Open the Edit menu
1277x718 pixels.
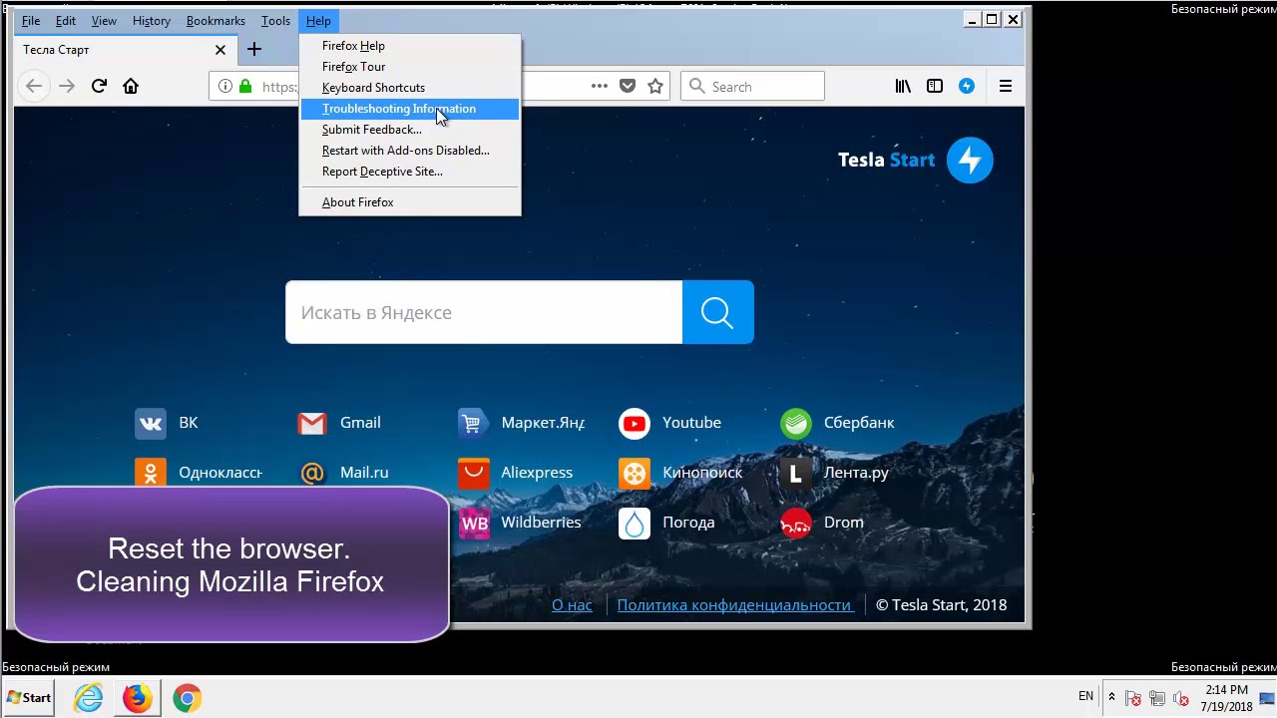point(66,20)
